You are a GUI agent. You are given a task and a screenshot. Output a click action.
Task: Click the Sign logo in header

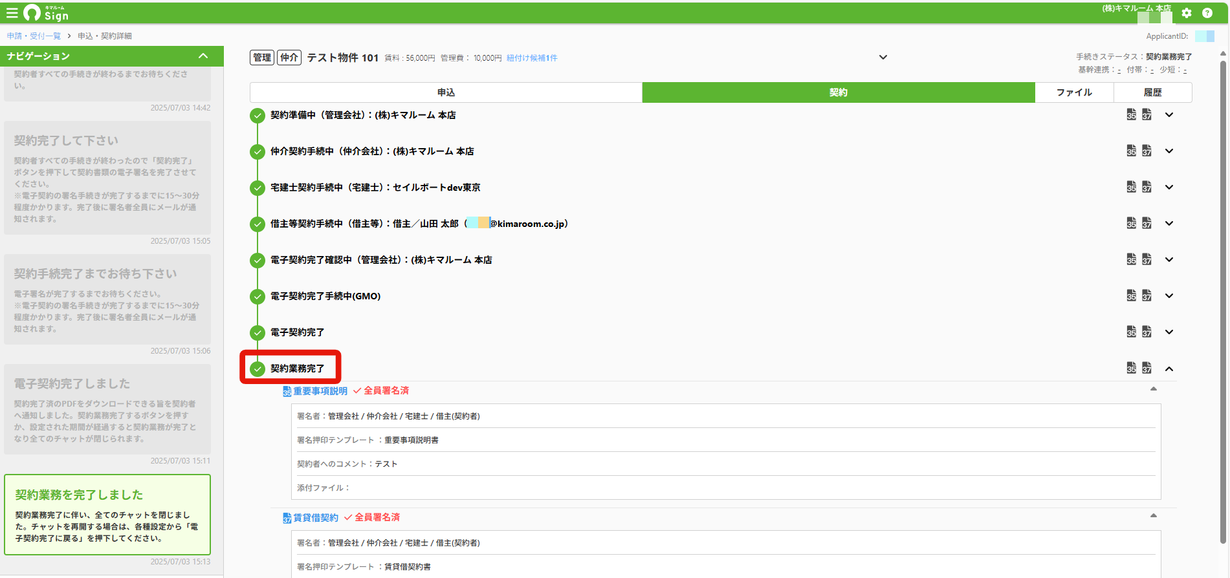coord(46,13)
